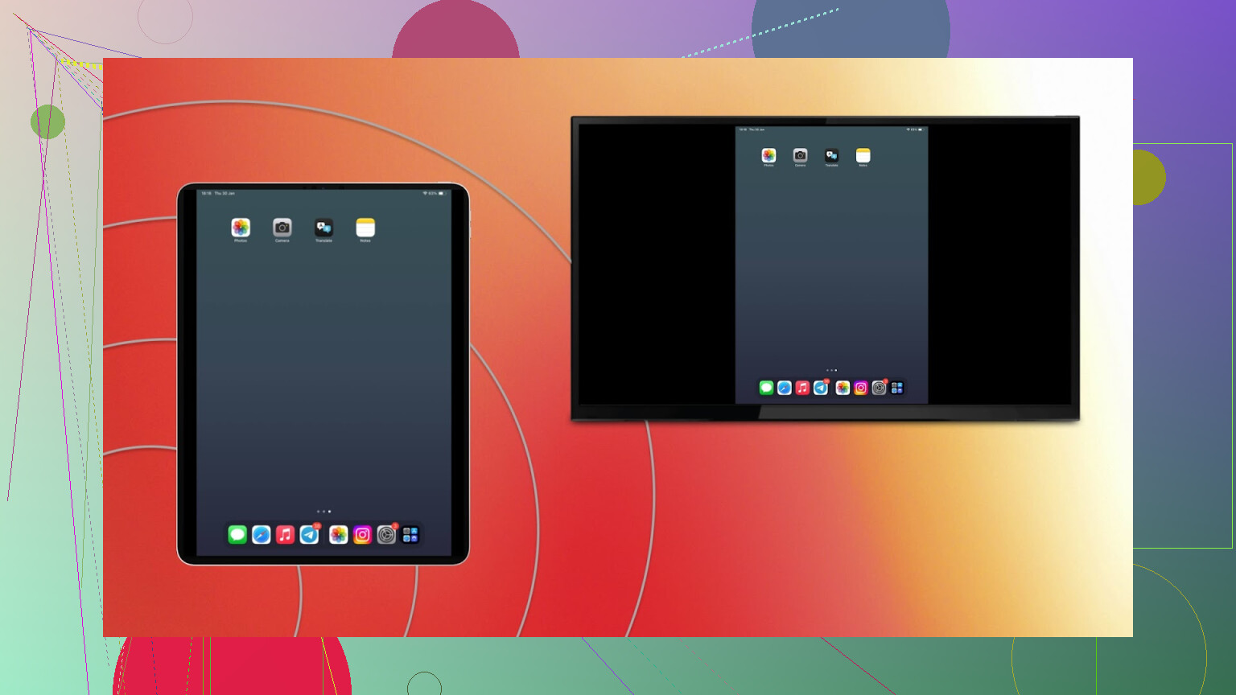
Task: Open Telegram in the iPad dock
Action: tap(309, 535)
